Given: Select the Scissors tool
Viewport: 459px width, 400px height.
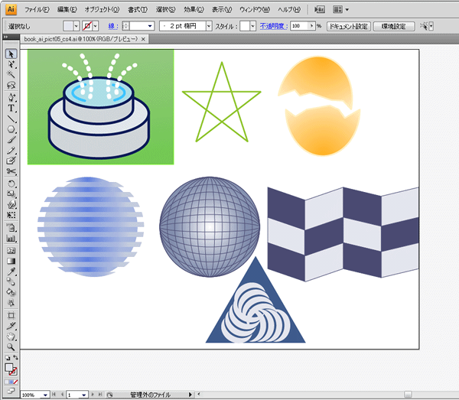Looking at the screenshot, I should click(11, 171).
